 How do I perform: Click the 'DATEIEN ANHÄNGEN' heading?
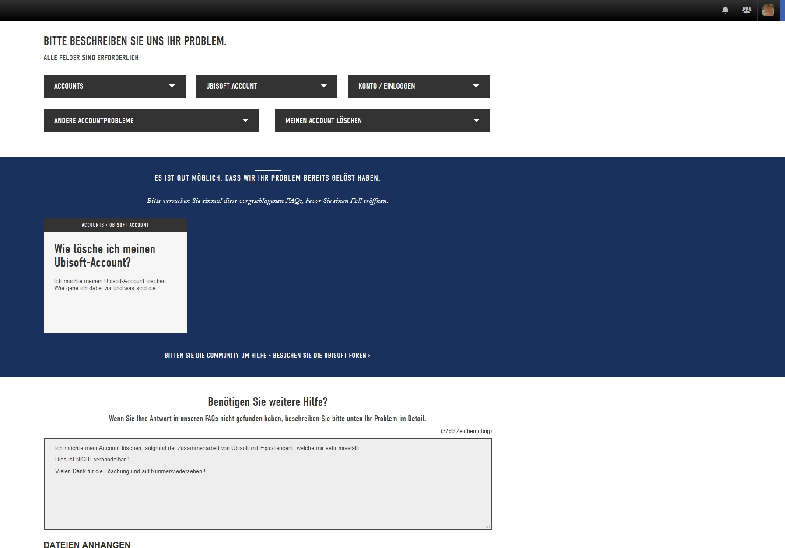pyautogui.click(x=87, y=545)
